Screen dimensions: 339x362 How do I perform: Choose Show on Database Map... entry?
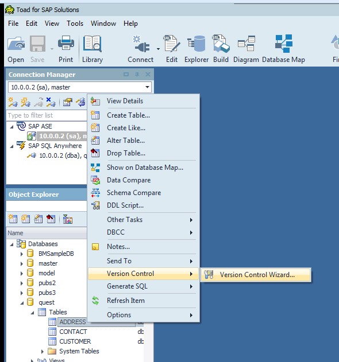coord(144,168)
